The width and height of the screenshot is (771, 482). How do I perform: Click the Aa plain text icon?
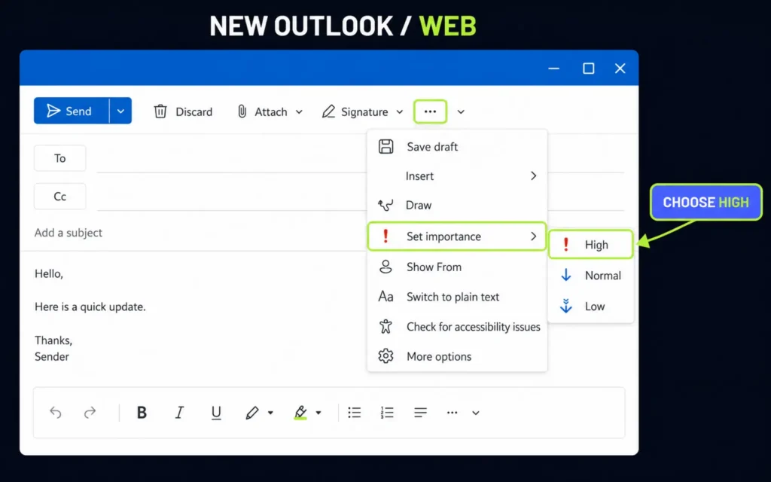coord(385,297)
